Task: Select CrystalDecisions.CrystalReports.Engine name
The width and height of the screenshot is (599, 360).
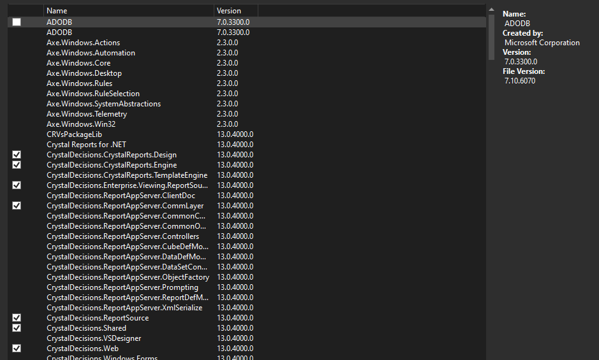Action: click(x=112, y=165)
